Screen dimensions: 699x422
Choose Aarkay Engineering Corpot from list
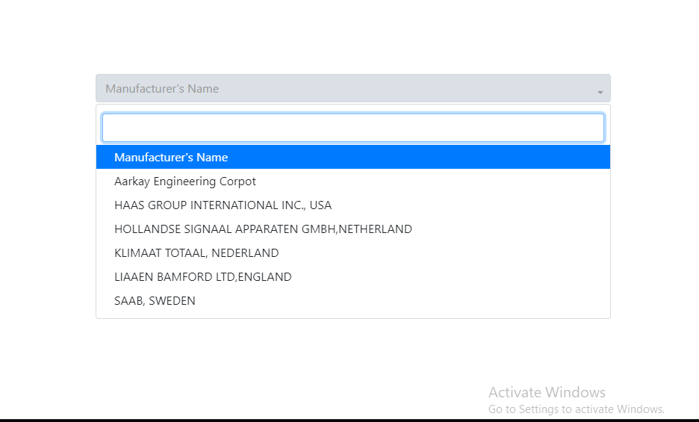pos(185,181)
